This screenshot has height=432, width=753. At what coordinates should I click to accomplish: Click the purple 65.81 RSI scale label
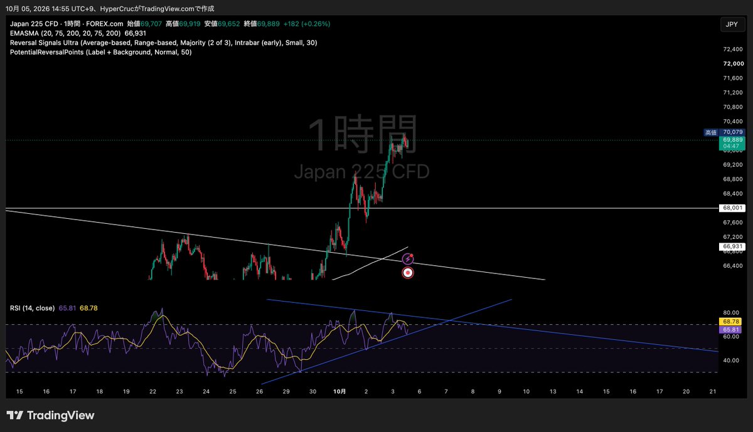pos(732,329)
